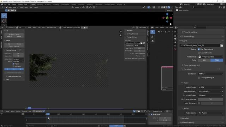Toggle the Prepass checkbox
The image size is (226, 127).
[x=13, y=64]
